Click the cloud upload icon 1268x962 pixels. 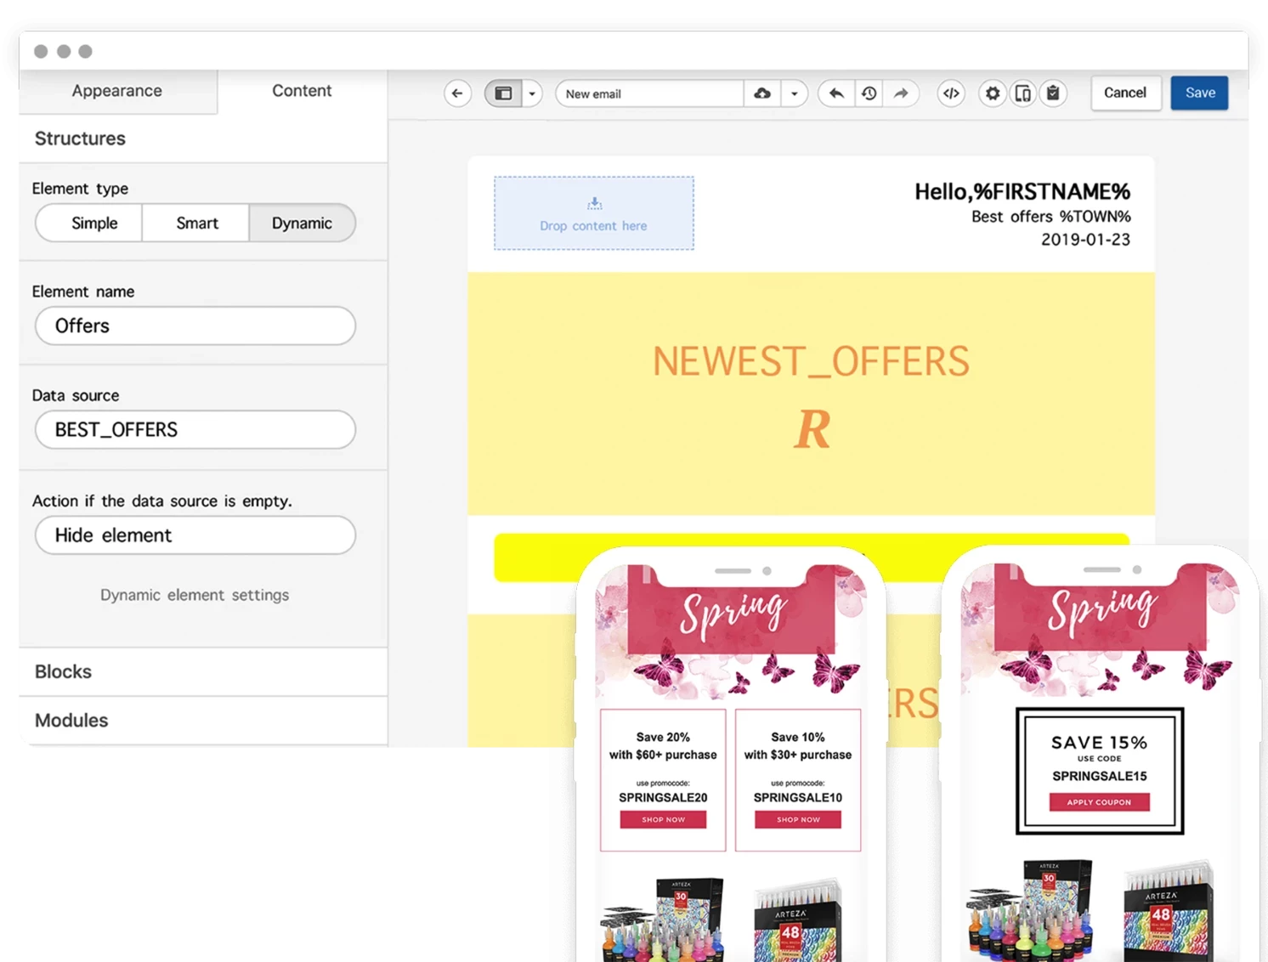(x=762, y=93)
